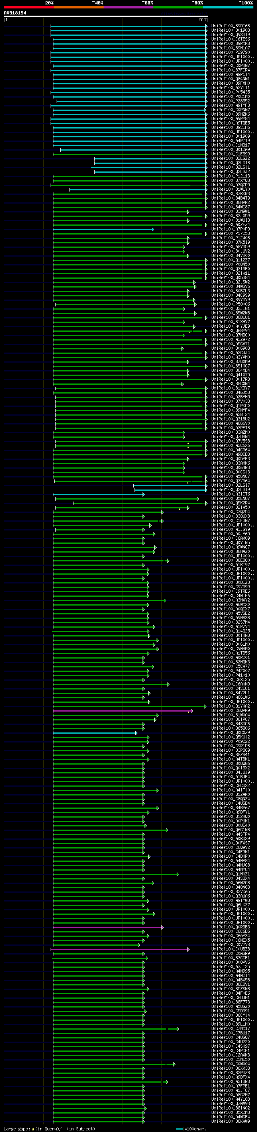Click label UniRef100_A4CR64
257x1132 pixels.
tap(230, 450)
